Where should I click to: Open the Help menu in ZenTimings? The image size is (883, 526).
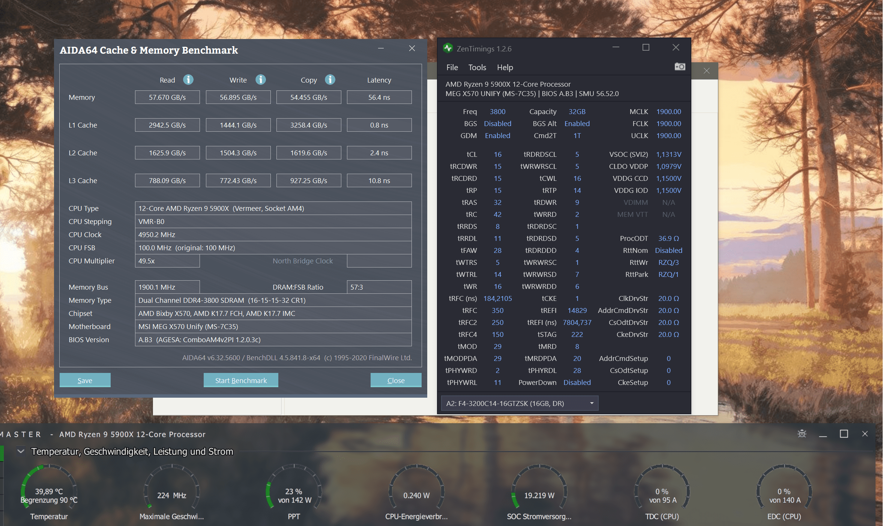[x=505, y=67]
